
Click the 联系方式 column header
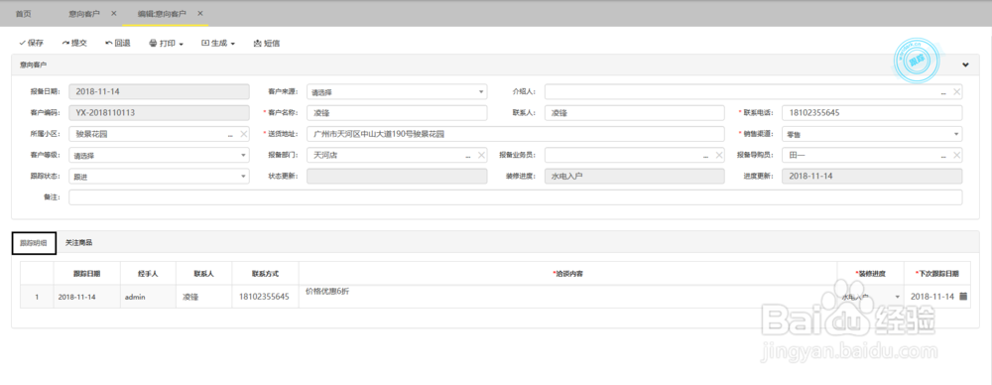tap(265, 274)
